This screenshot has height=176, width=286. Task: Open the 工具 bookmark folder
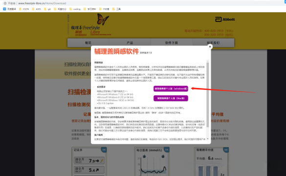(116, 9)
